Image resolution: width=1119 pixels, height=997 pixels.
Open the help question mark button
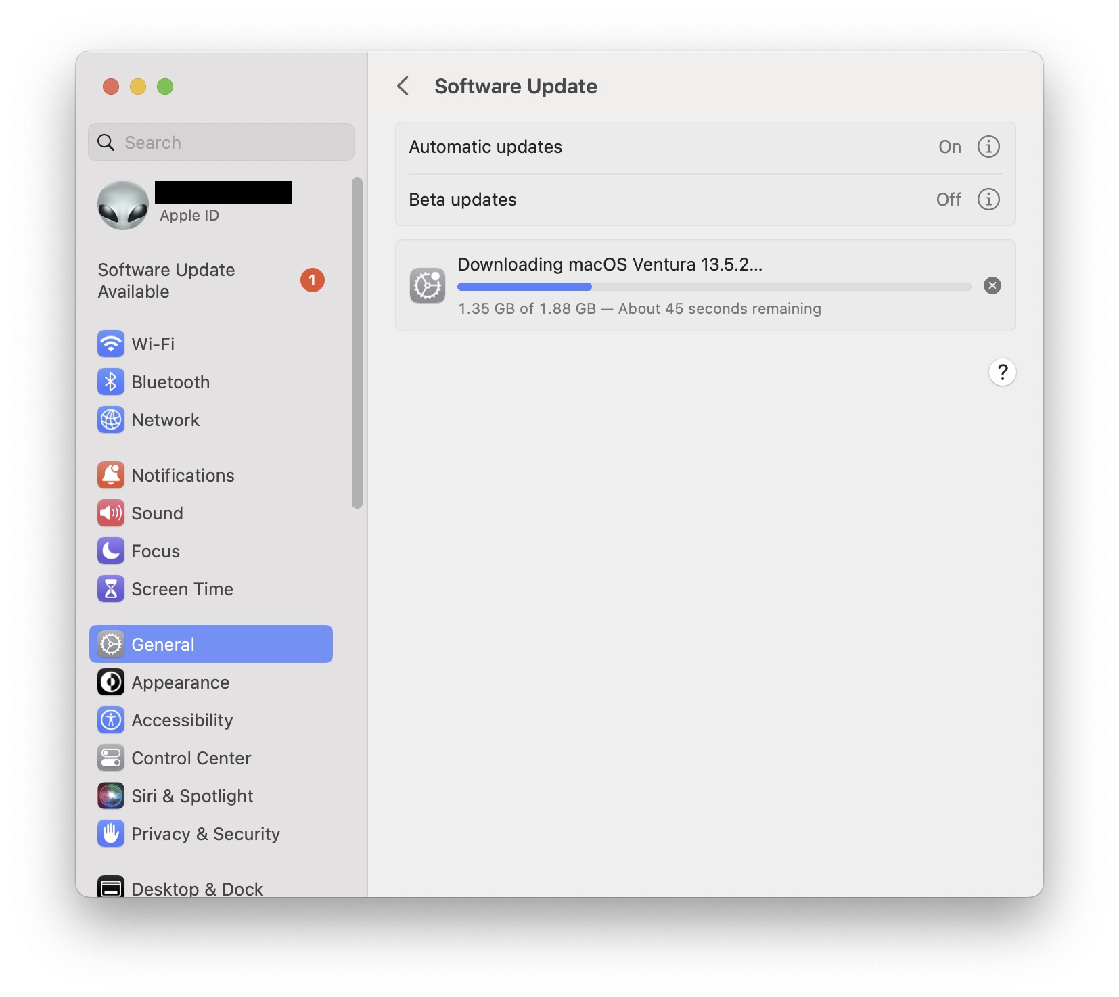pos(1003,372)
